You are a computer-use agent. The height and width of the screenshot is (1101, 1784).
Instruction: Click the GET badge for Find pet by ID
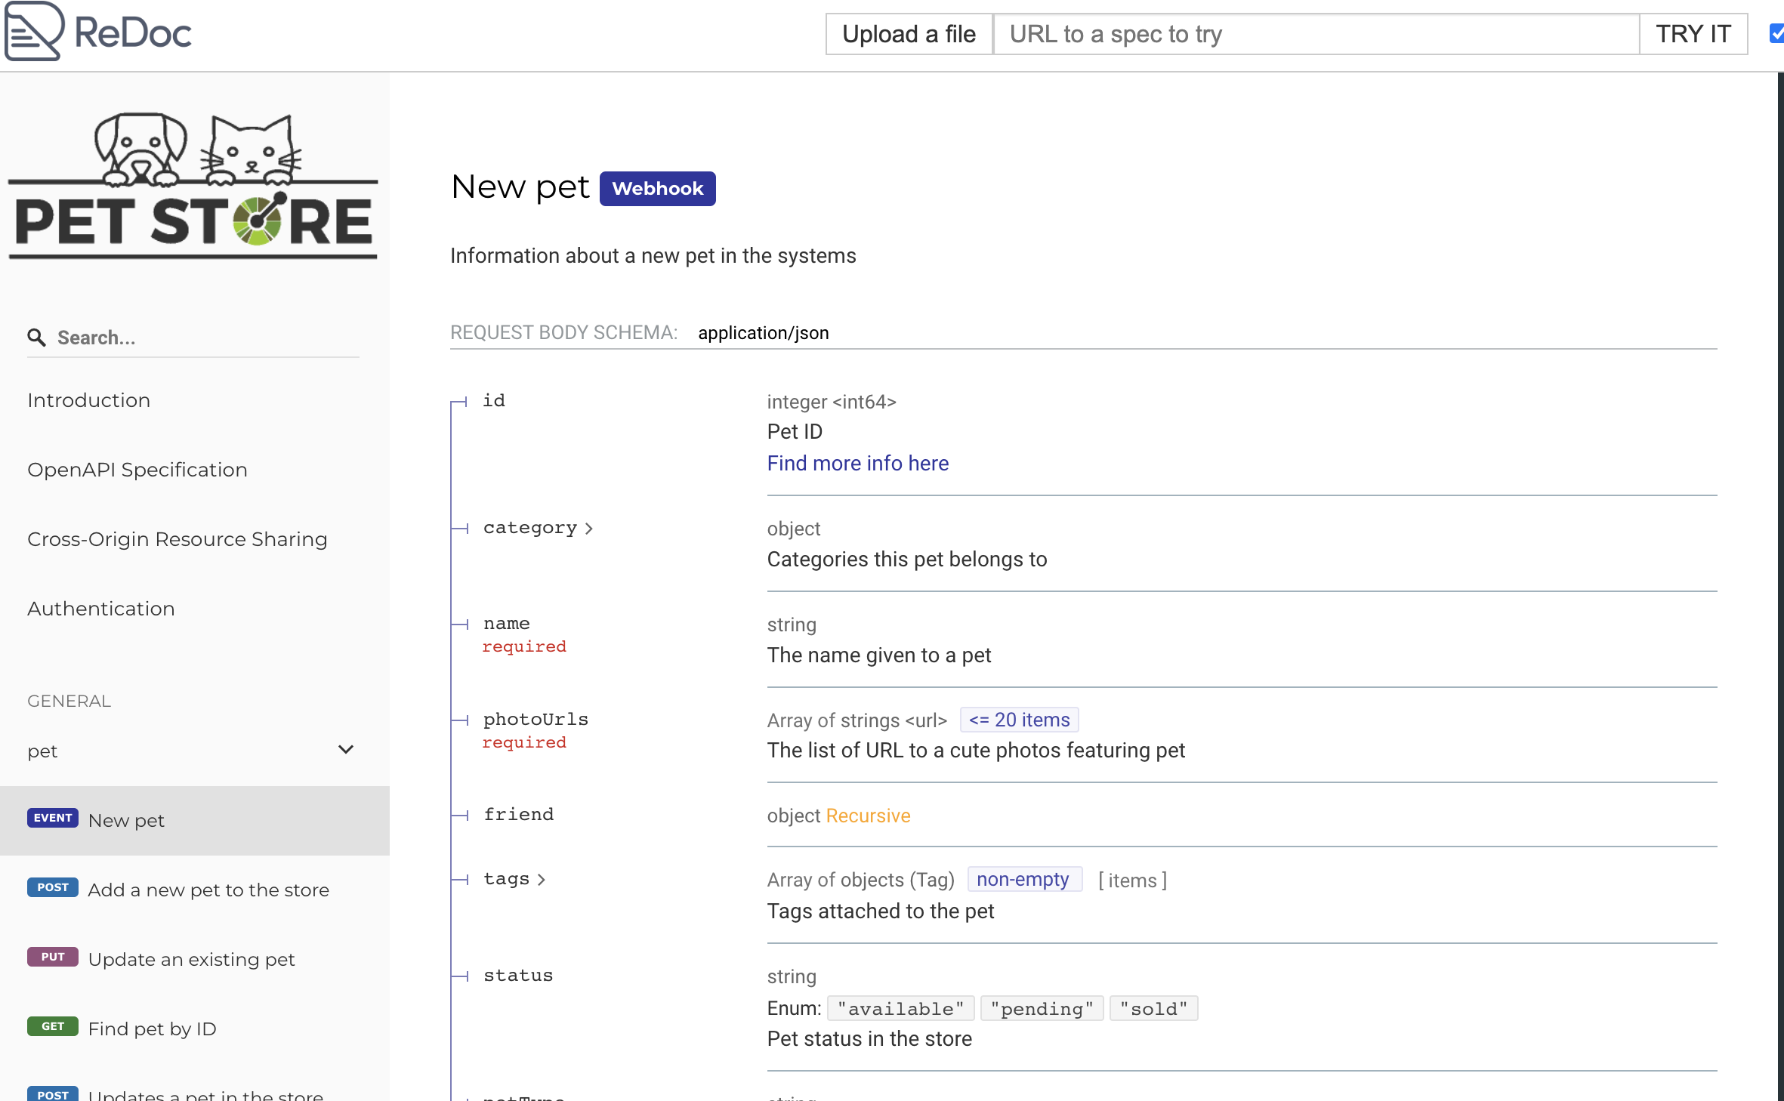[52, 1026]
